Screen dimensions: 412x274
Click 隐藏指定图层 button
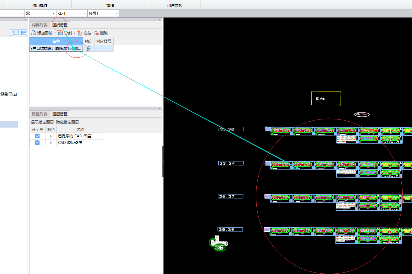(67, 122)
